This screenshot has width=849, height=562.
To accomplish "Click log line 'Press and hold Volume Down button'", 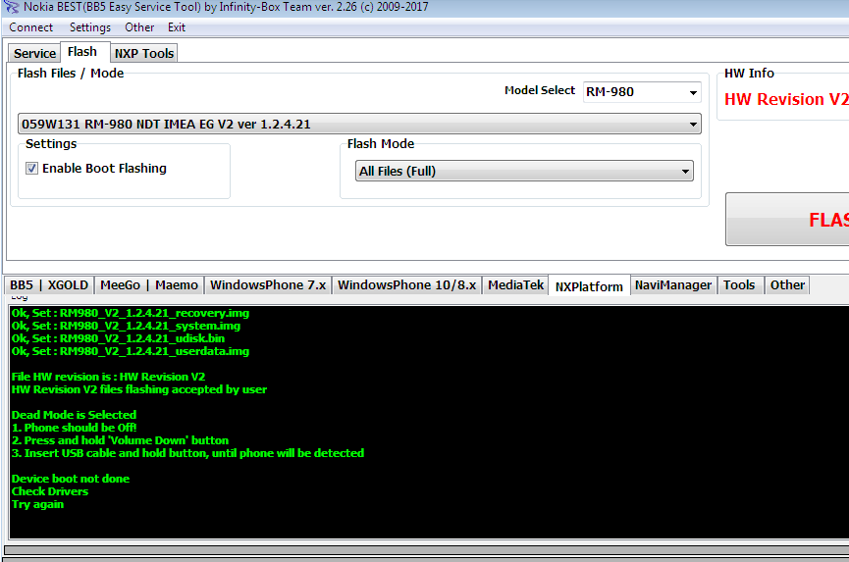I will 120,440.
